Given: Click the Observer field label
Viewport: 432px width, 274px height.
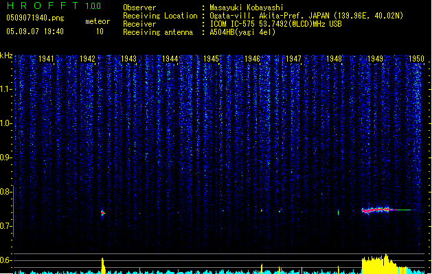Looking at the screenshot, I should tap(139, 8).
